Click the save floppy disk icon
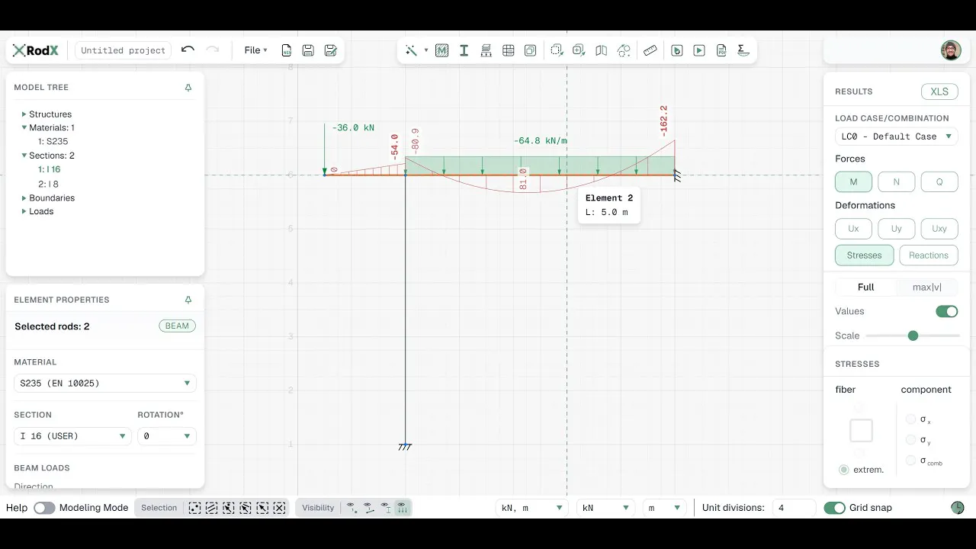 click(x=308, y=50)
